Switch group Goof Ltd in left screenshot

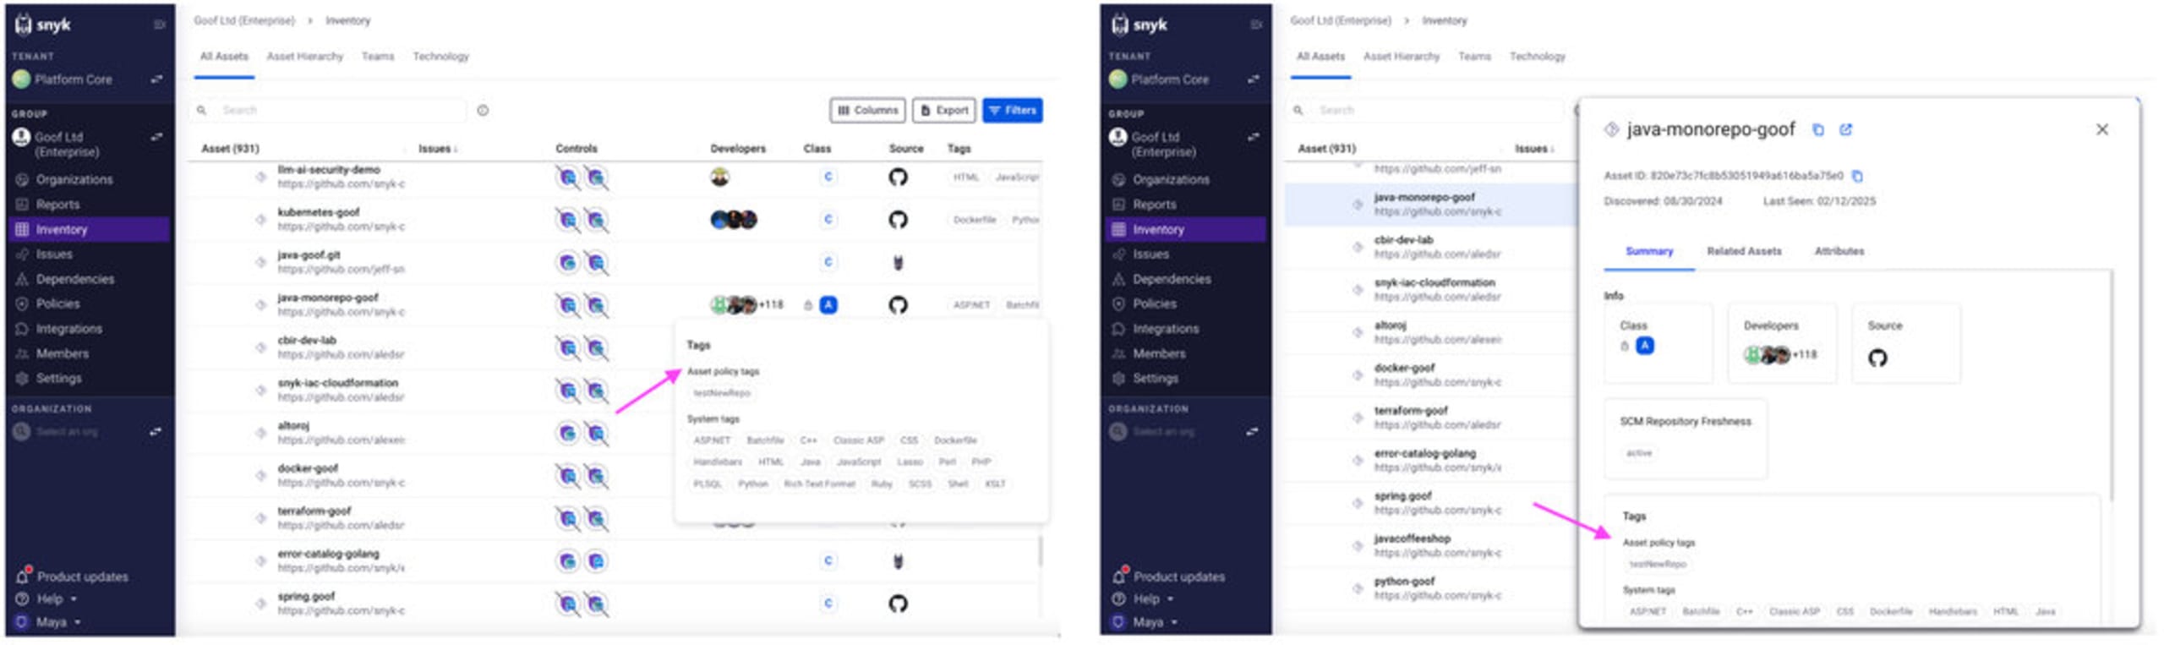click(x=156, y=137)
